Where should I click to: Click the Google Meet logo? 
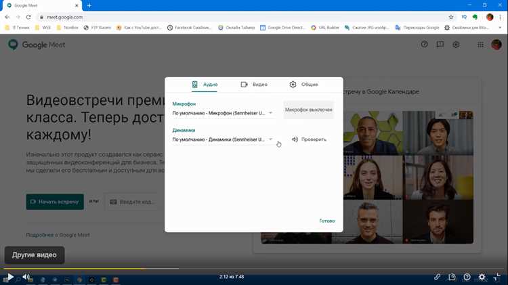click(x=37, y=45)
